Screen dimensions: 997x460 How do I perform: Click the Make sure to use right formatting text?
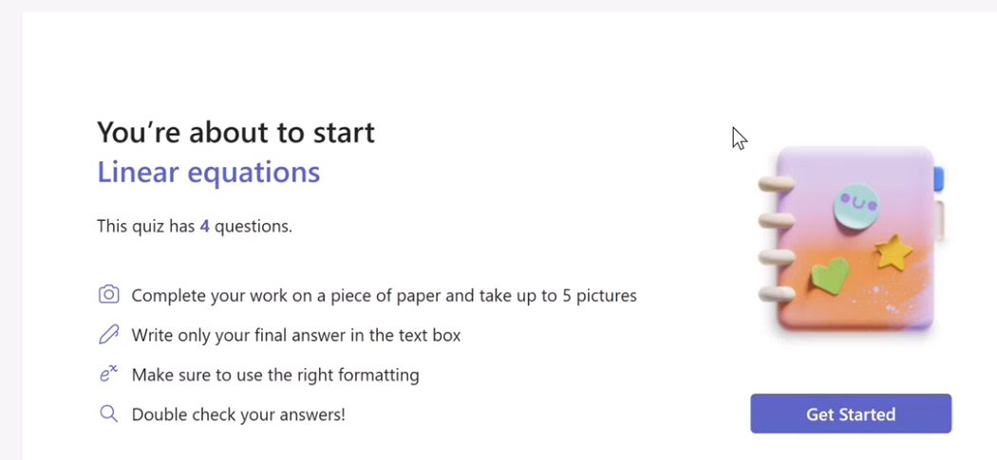pyautogui.click(x=275, y=375)
